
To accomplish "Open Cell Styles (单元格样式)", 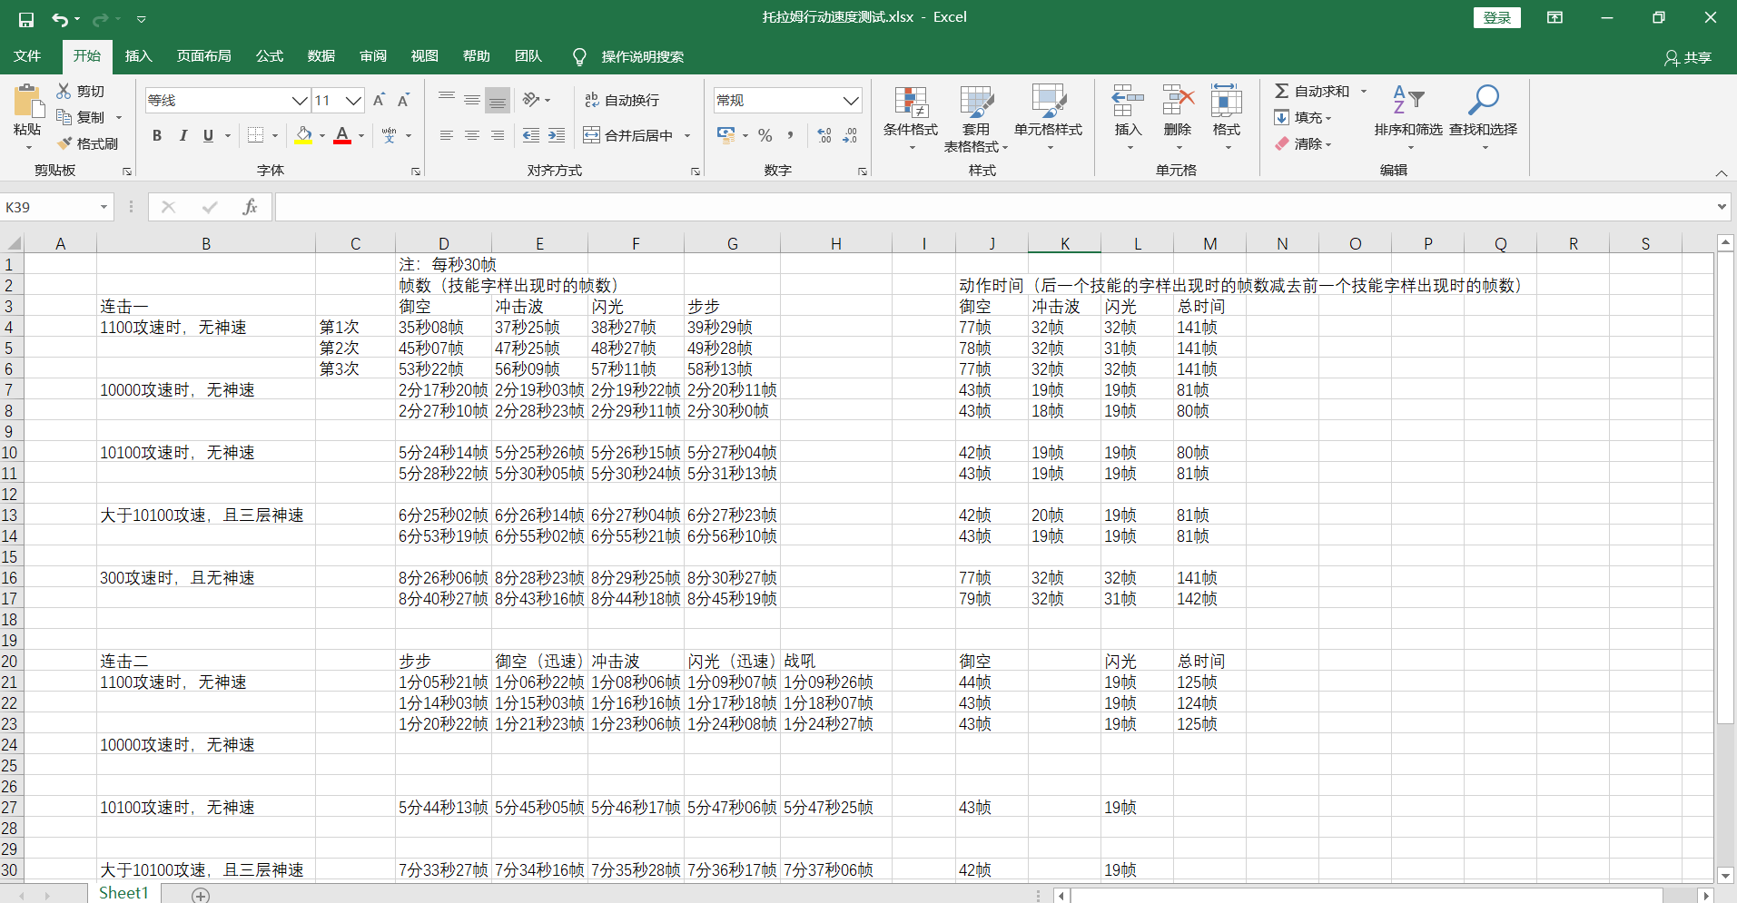I will click(x=1049, y=119).
